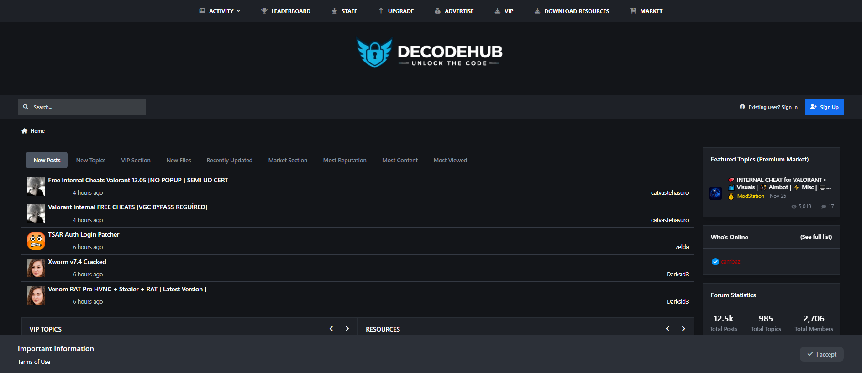Click See full list of online users

[x=816, y=237]
